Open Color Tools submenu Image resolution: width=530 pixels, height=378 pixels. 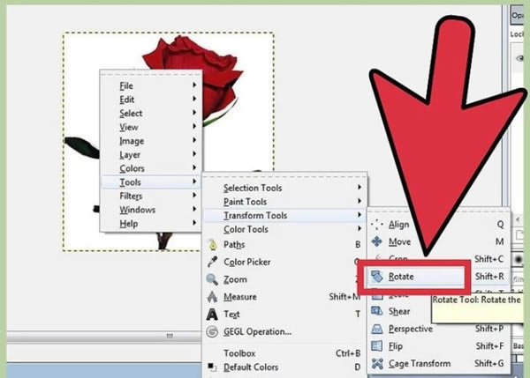pos(284,229)
